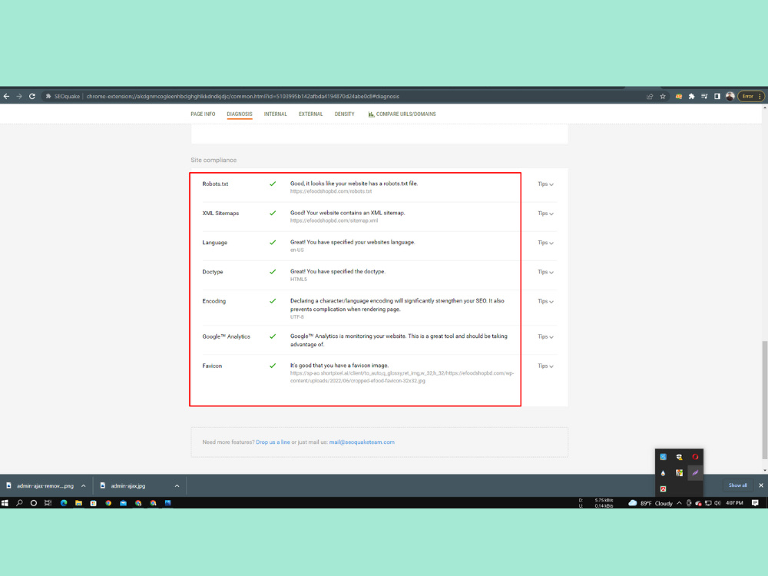Bookmark this page with the star icon

(663, 97)
